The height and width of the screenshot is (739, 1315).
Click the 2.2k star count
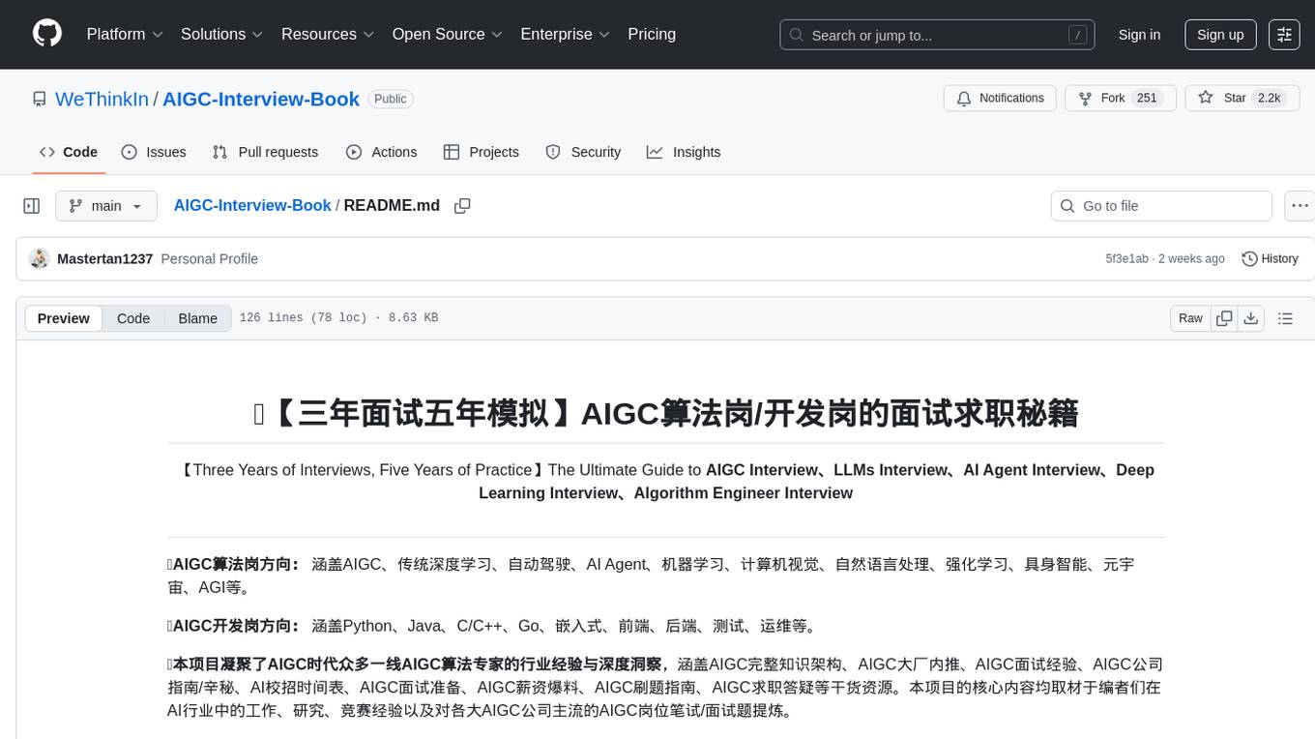click(1268, 99)
